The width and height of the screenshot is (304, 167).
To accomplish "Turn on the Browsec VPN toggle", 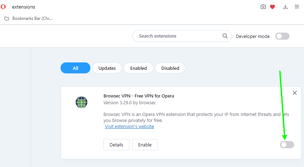I will point(287,145).
